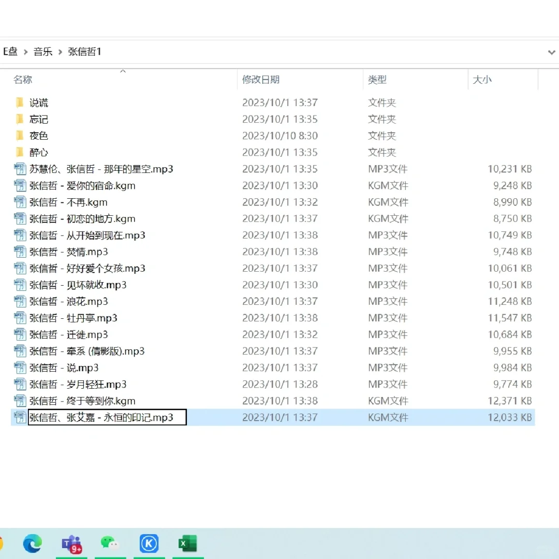Sort files by 大小 column
Image resolution: width=559 pixels, height=559 pixels.
pyautogui.click(x=482, y=80)
